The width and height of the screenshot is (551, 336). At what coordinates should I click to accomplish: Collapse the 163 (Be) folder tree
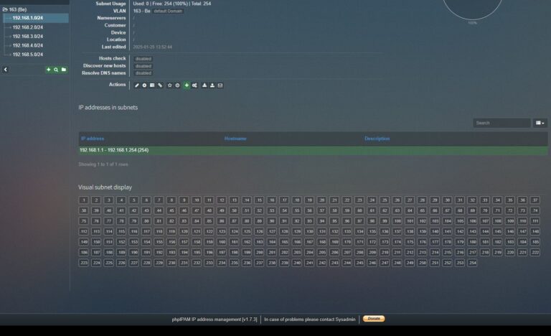[x=4, y=9]
